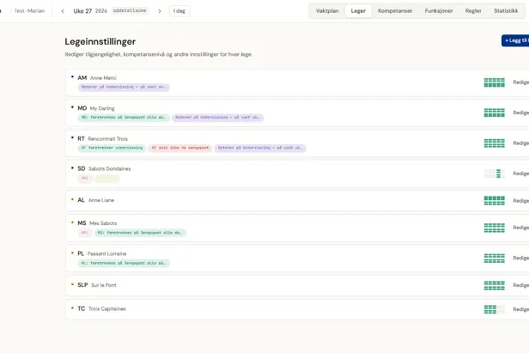Click Rediger for Sabots Dondaines
Screen dimensions: 529x353
(521, 173)
